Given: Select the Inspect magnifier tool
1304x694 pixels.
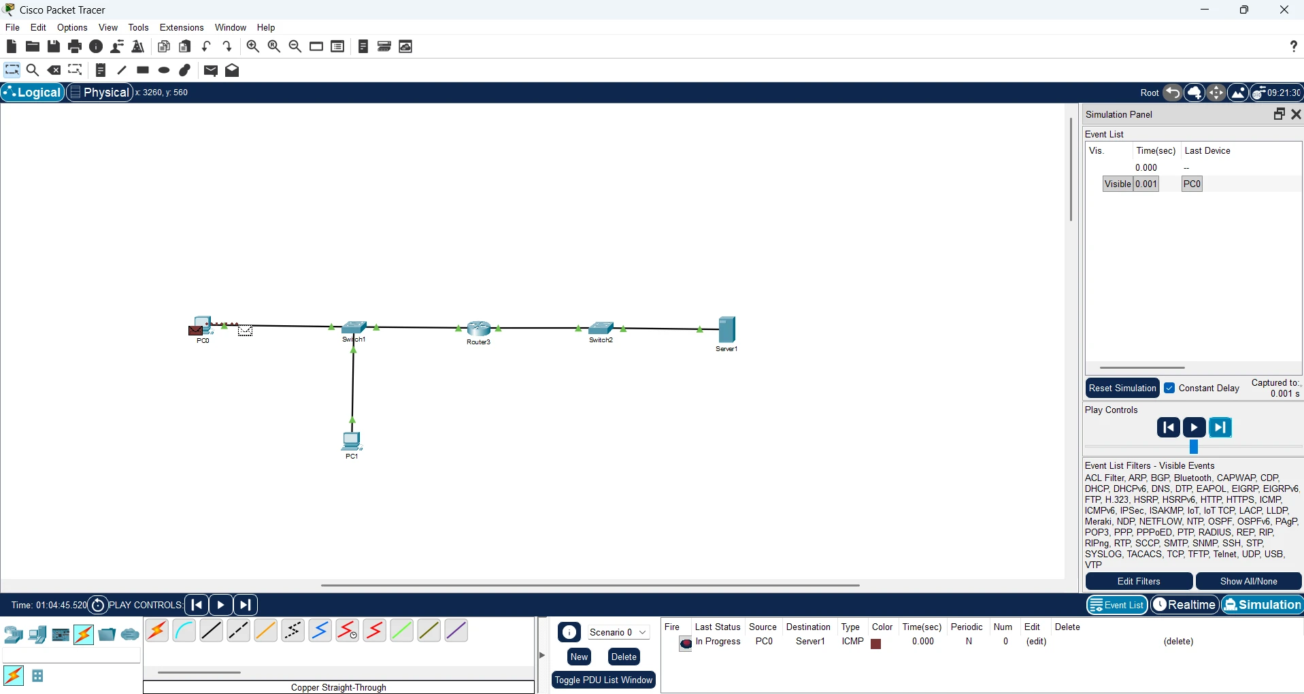Looking at the screenshot, I should click(32, 70).
